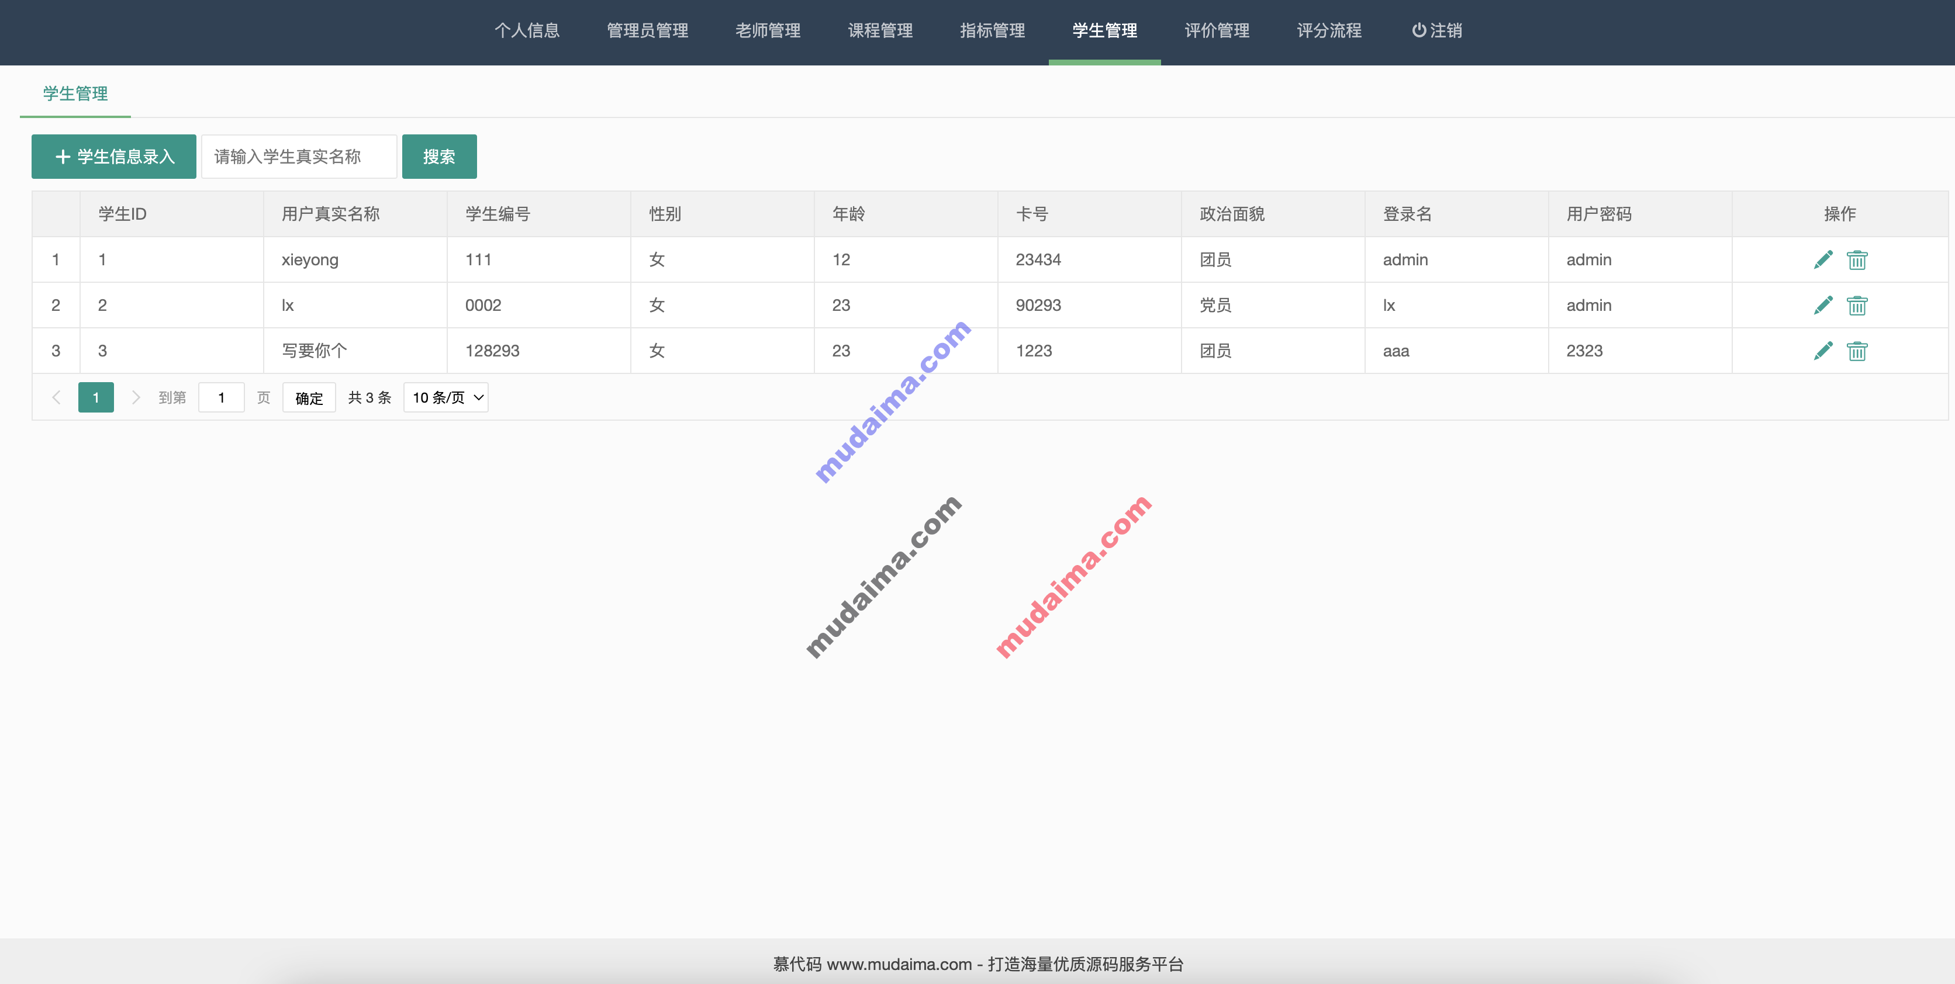Open 管理员管理 menu item
Screen dimensions: 1955x984
647,30
